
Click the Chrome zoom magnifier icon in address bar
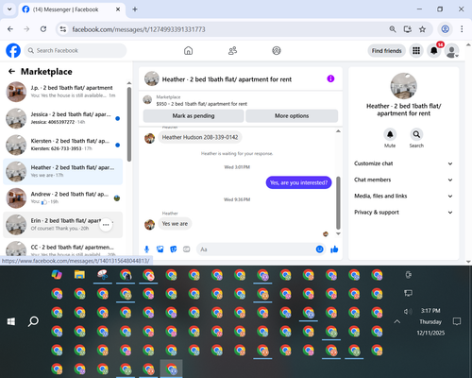click(393, 29)
